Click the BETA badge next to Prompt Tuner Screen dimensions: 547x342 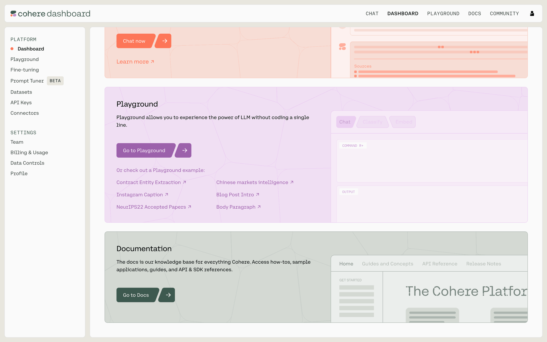coord(55,81)
